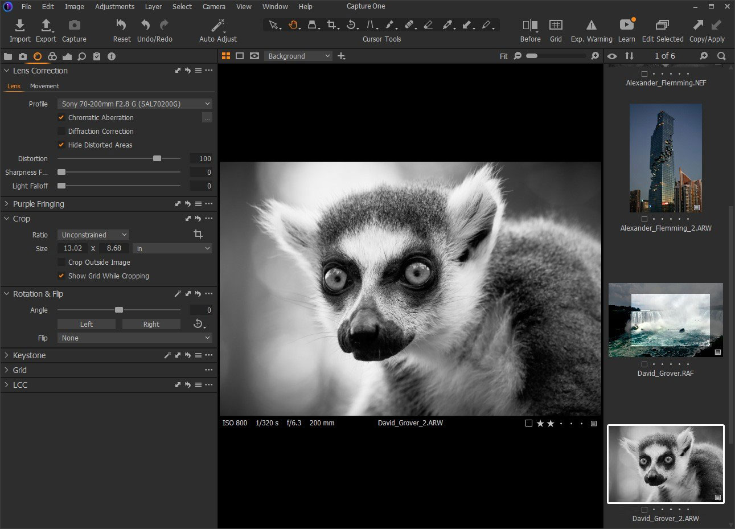Disable the Chromatic Aberration checkbox
The height and width of the screenshot is (529, 735).
(x=61, y=117)
